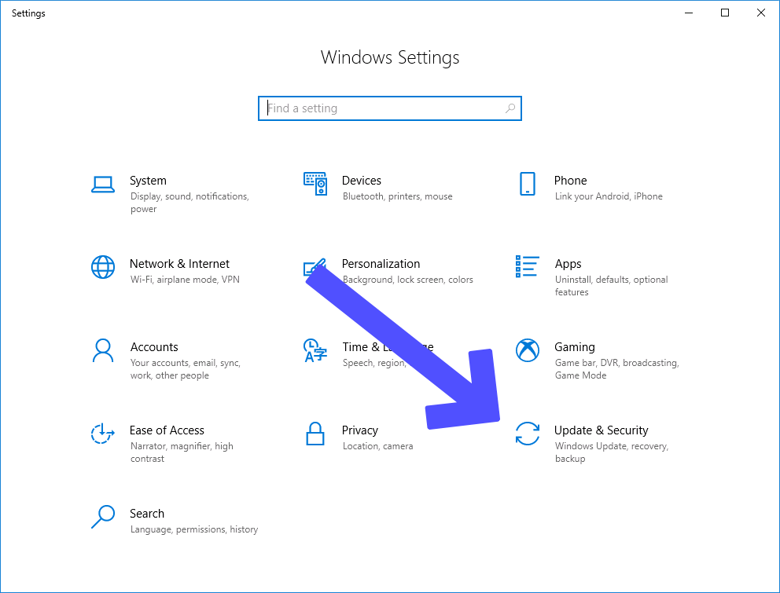Open the Search magnifier category icon
Screen dimensions: 780x593
tap(103, 517)
